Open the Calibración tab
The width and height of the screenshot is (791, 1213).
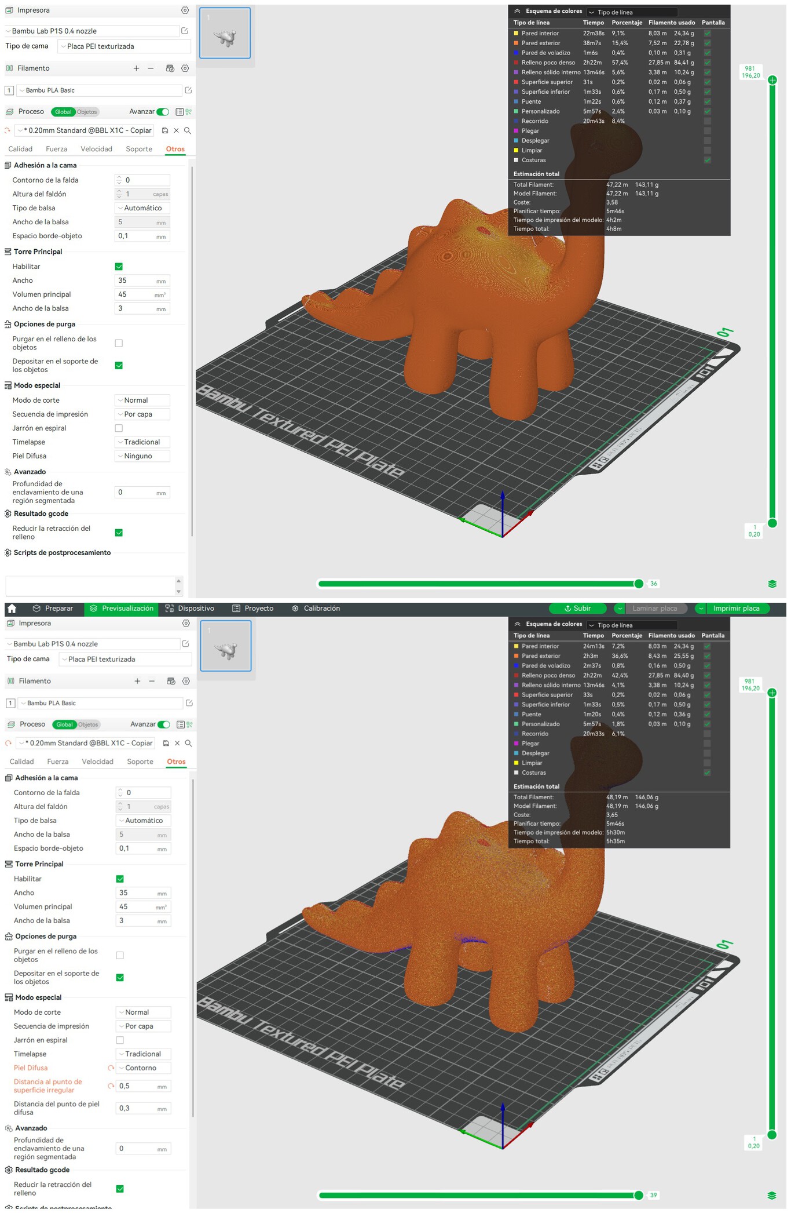click(316, 609)
